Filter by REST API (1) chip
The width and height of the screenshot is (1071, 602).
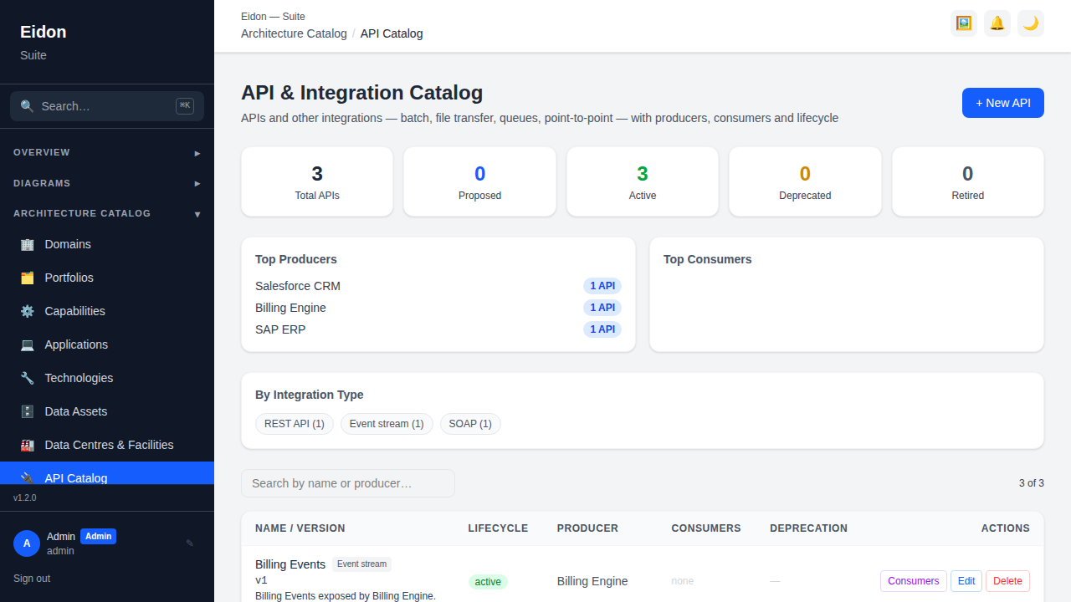[295, 424]
